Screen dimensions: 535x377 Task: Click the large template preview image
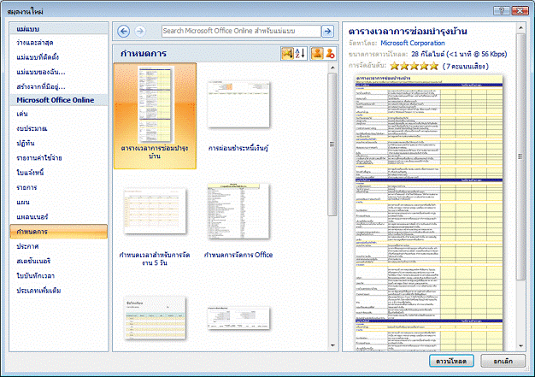429,213
